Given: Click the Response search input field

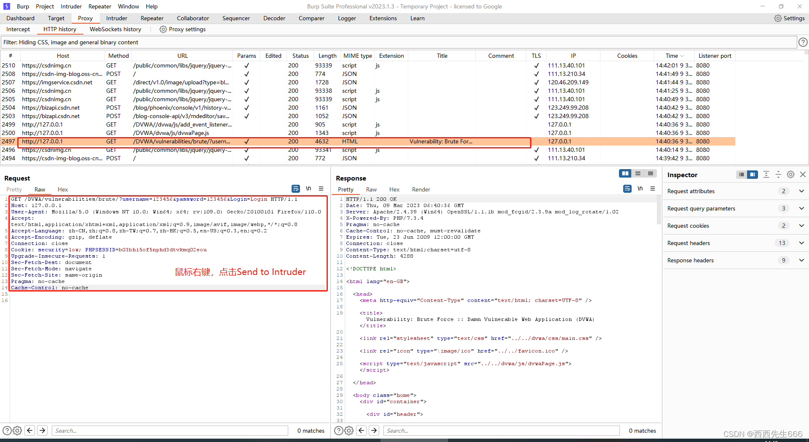Looking at the screenshot, I should coord(502,431).
